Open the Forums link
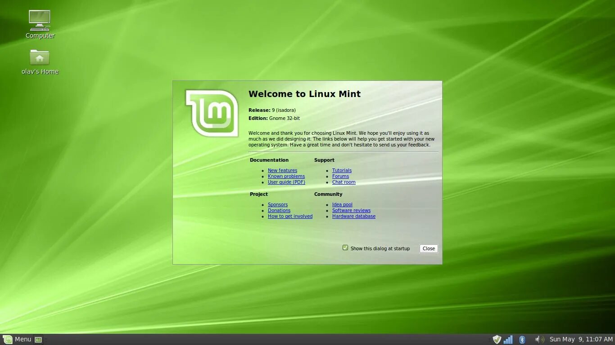Image resolution: width=615 pixels, height=345 pixels. (x=340, y=176)
